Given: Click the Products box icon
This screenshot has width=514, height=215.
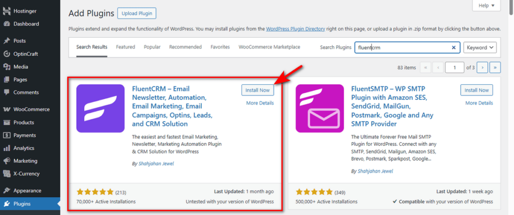Looking at the screenshot, I should [7, 123].
